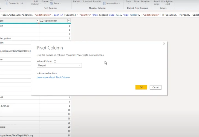The height and width of the screenshot is (137, 199).
Task: Select the 'tj, tm, uz' cell
Action: [x=20, y=106]
